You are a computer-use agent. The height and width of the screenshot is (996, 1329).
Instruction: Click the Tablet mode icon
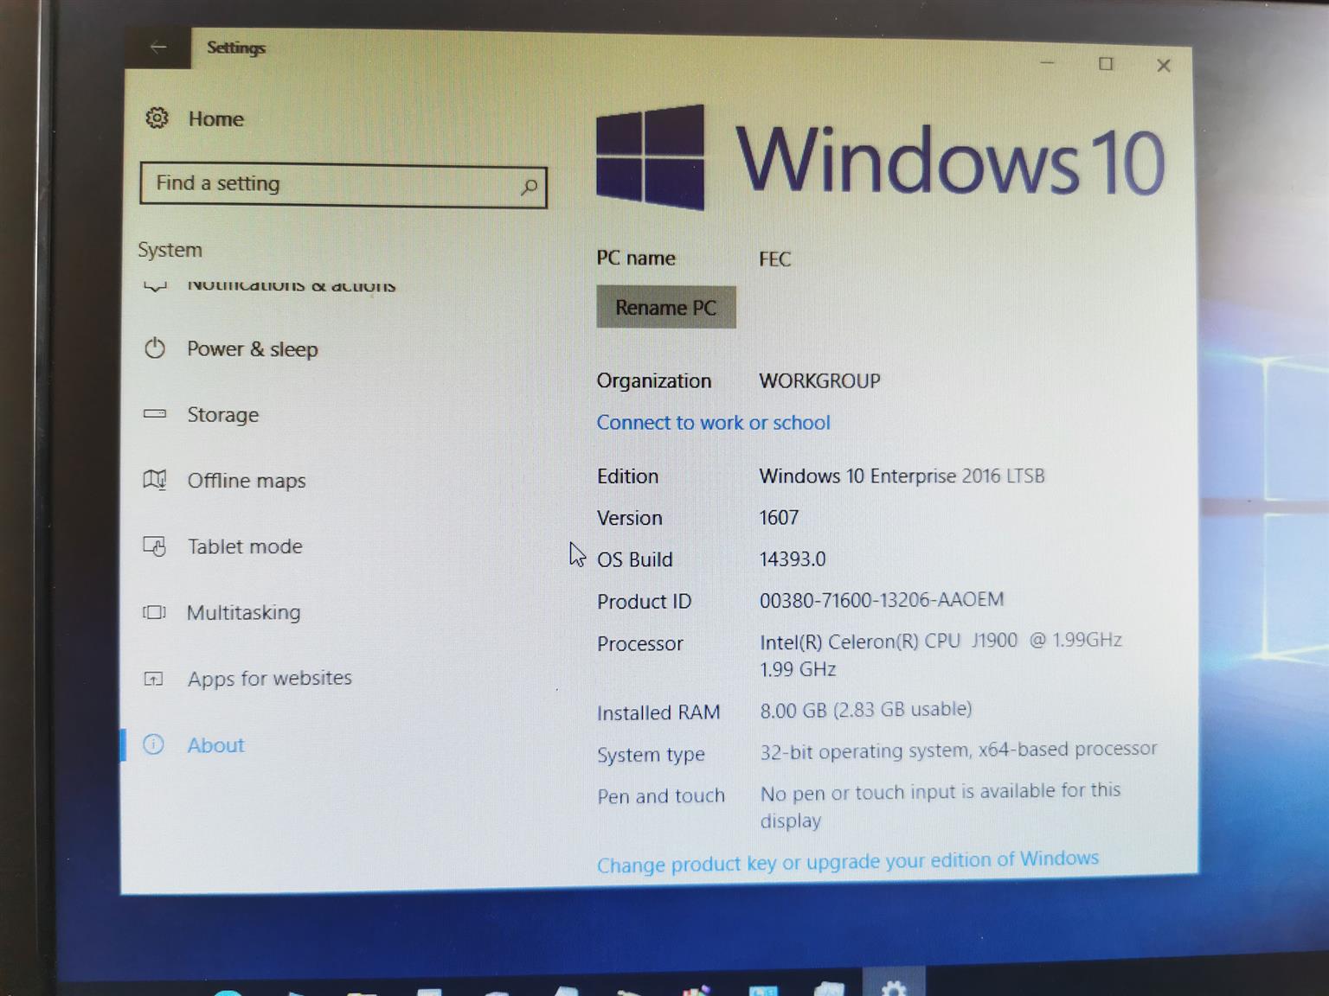pyautogui.click(x=155, y=546)
